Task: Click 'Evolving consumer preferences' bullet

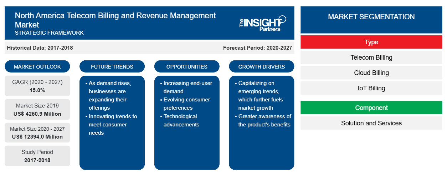Action: (x=185, y=104)
